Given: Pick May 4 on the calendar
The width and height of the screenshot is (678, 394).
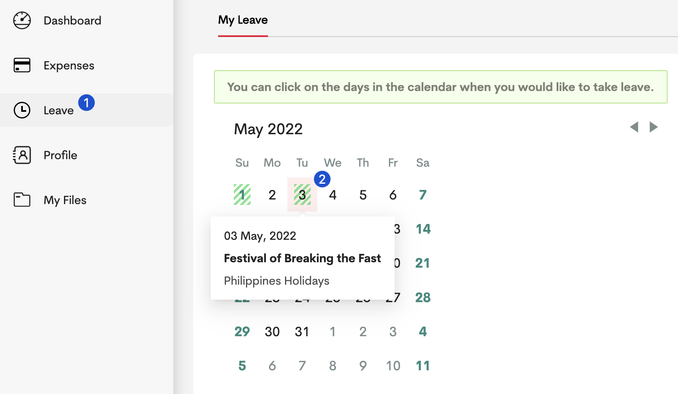Looking at the screenshot, I should click(333, 195).
